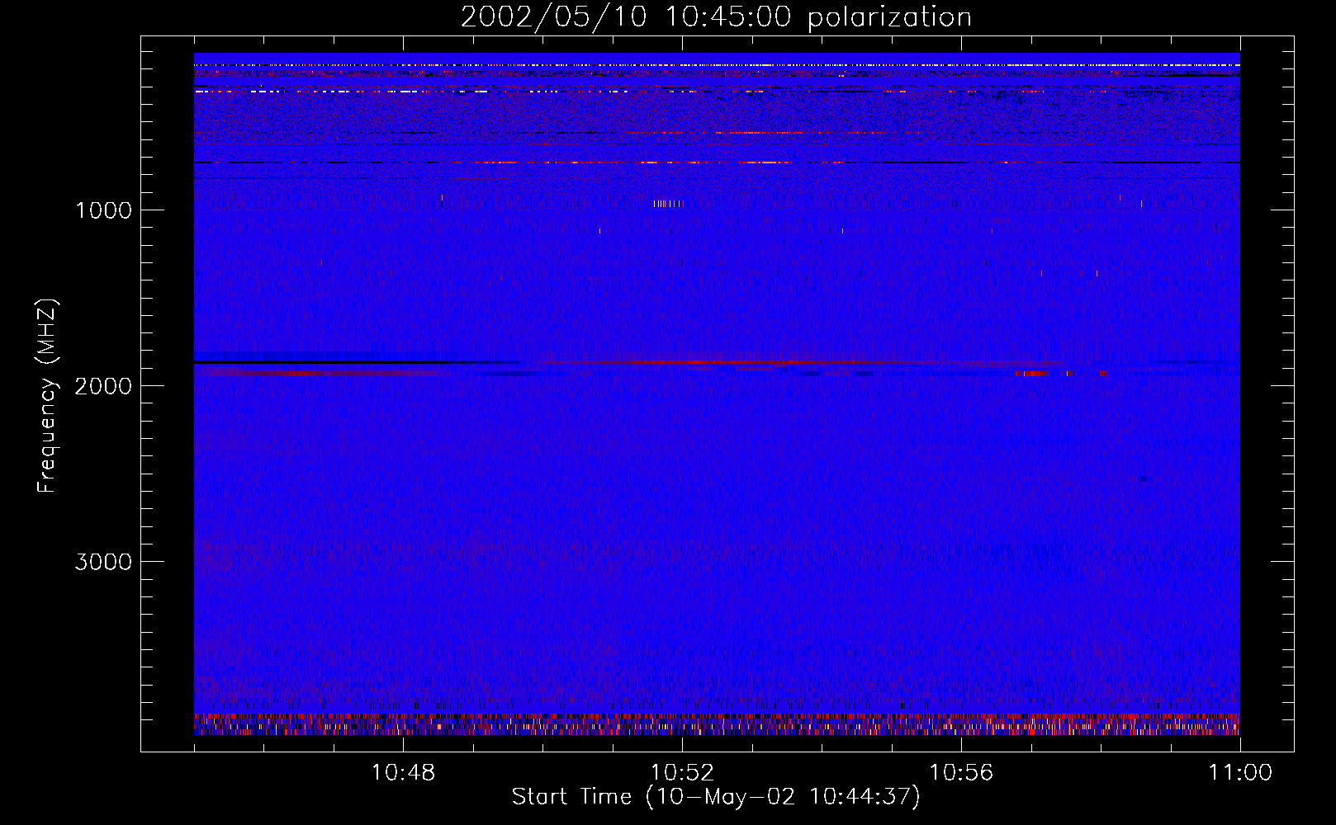Click the plot title '2002/05/10 10:45:00 polarization'
Viewport: 1336px width, 825px height.
point(716,16)
